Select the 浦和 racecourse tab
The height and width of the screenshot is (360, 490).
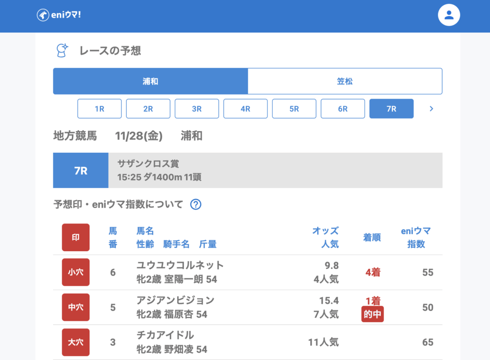click(x=150, y=81)
